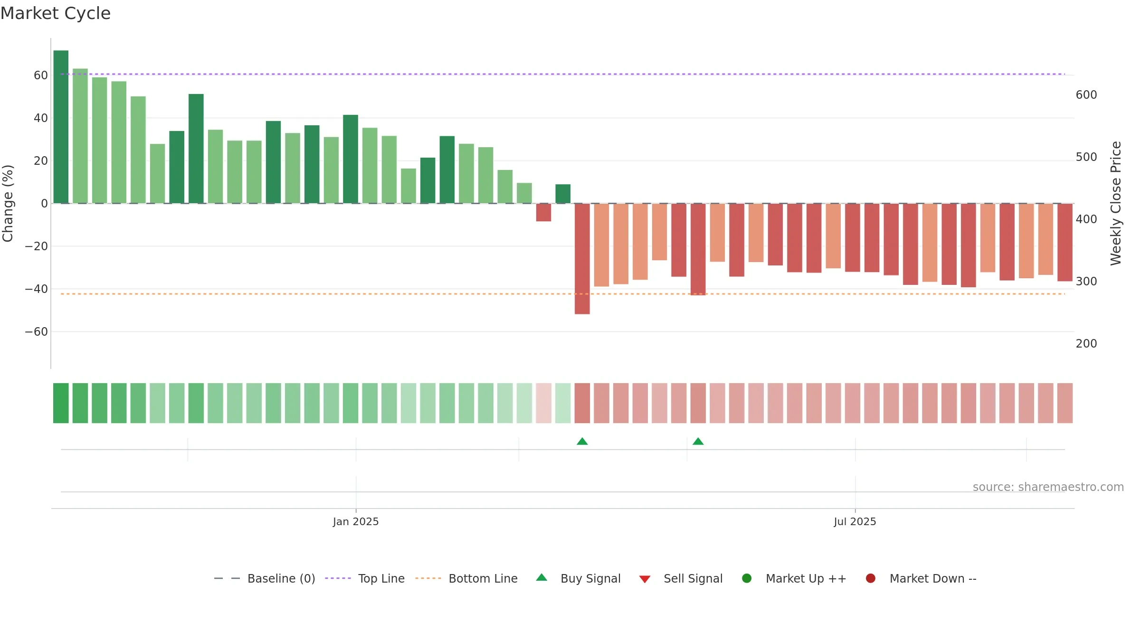Click the 200 right axis value
The width and height of the screenshot is (1140, 641).
[x=1086, y=344]
